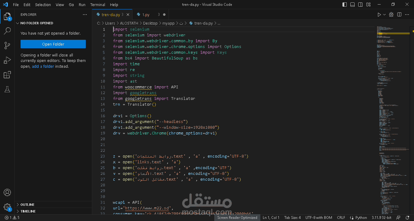Toggle Screen Reader Optimized mode
The width and height of the screenshot is (414, 221).
coord(237,217)
